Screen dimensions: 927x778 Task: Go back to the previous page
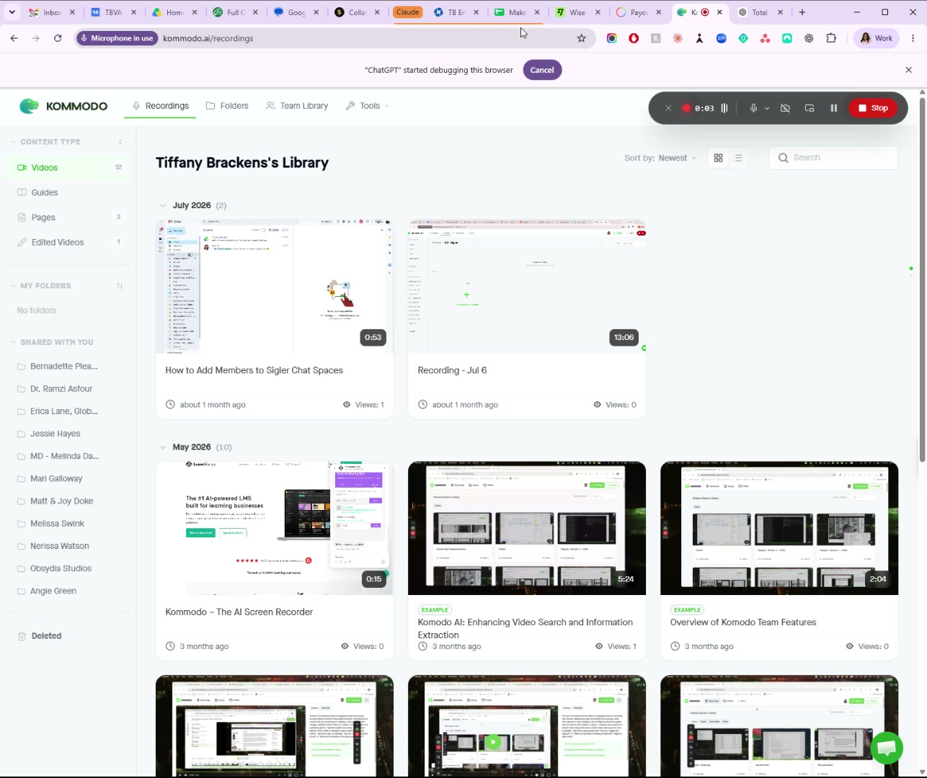[14, 38]
